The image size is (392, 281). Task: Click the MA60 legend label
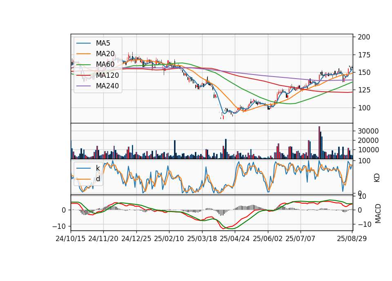(105, 64)
